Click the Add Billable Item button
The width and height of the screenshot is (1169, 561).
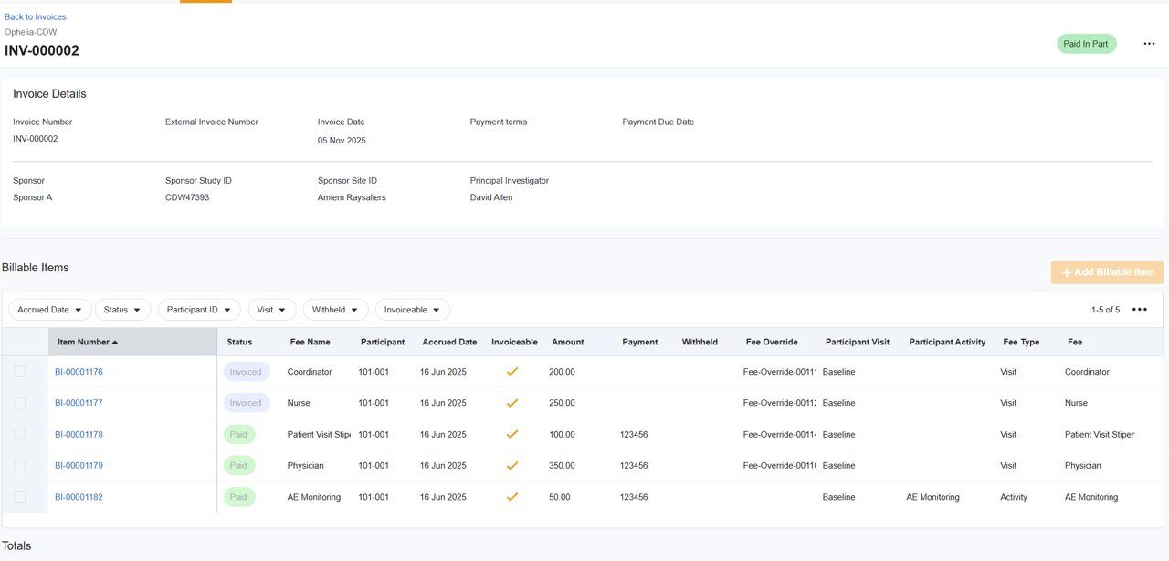1107,272
